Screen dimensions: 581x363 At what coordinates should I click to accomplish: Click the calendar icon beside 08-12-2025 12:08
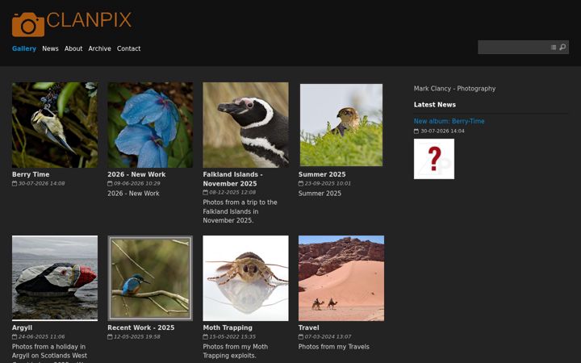coord(205,192)
